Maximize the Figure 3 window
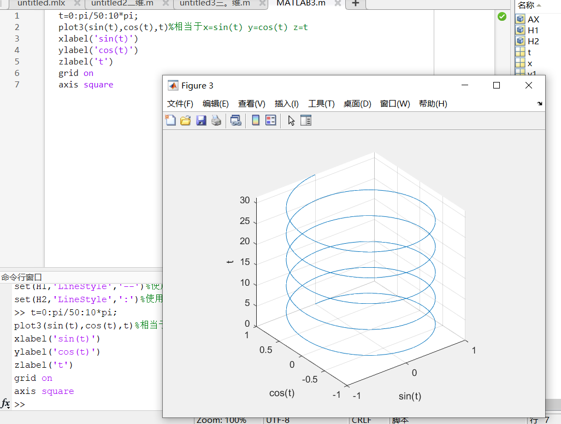561x424 pixels. point(496,85)
